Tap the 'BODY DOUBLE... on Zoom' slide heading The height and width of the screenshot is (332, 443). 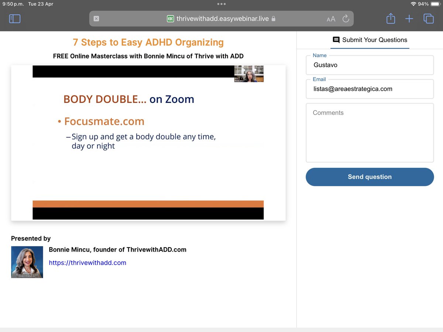pos(129,99)
